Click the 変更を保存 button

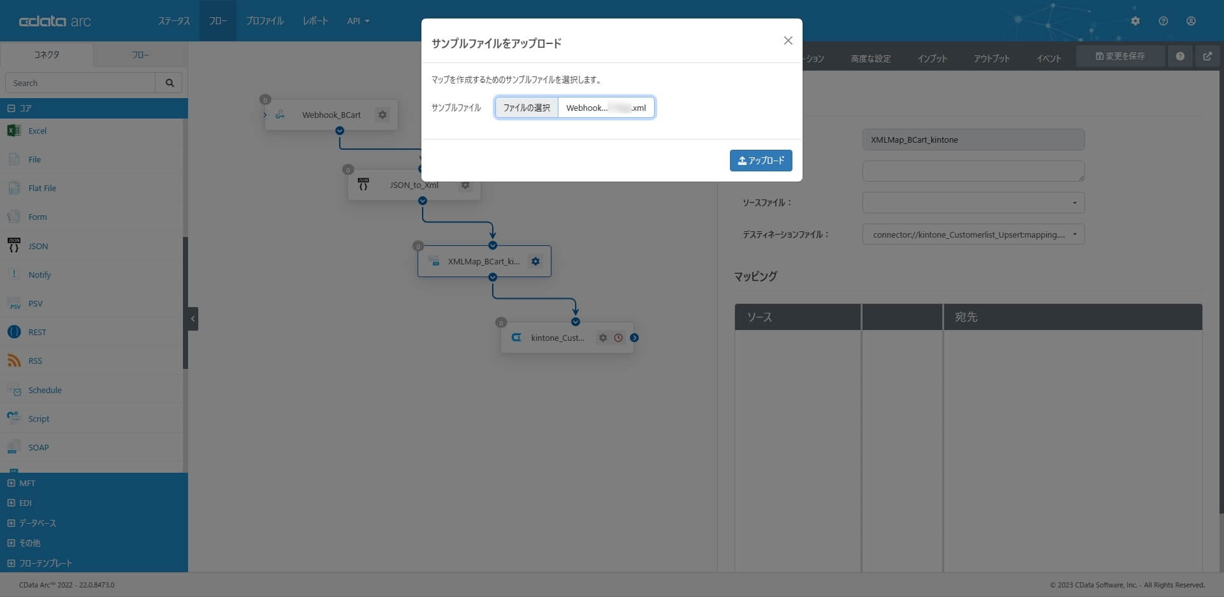coord(1120,56)
